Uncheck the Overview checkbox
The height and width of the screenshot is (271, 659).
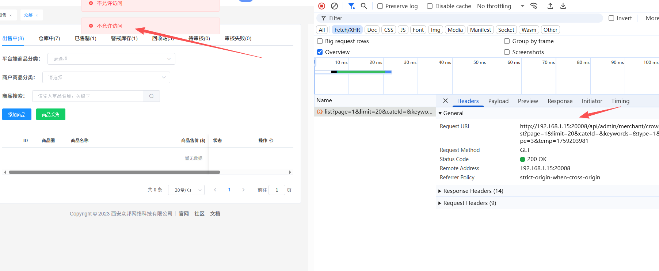pyautogui.click(x=320, y=52)
